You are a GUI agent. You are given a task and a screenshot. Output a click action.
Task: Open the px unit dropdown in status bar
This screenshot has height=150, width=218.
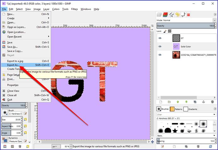coord(56,147)
